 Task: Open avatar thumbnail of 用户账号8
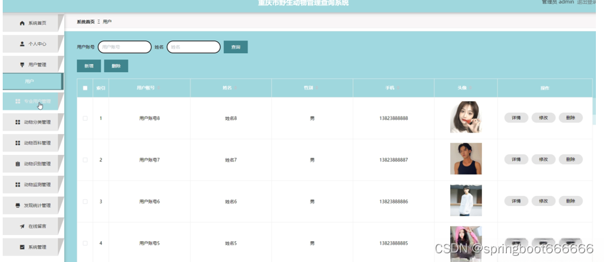click(x=466, y=117)
